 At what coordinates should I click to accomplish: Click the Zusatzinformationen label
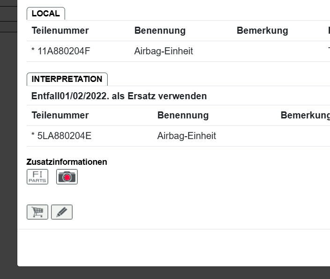66,162
